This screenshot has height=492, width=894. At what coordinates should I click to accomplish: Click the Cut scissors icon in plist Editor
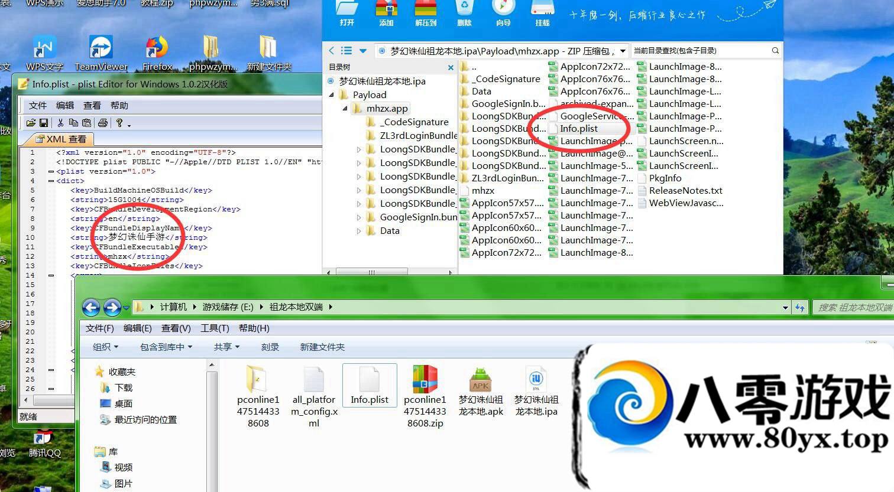pyautogui.click(x=60, y=123)
